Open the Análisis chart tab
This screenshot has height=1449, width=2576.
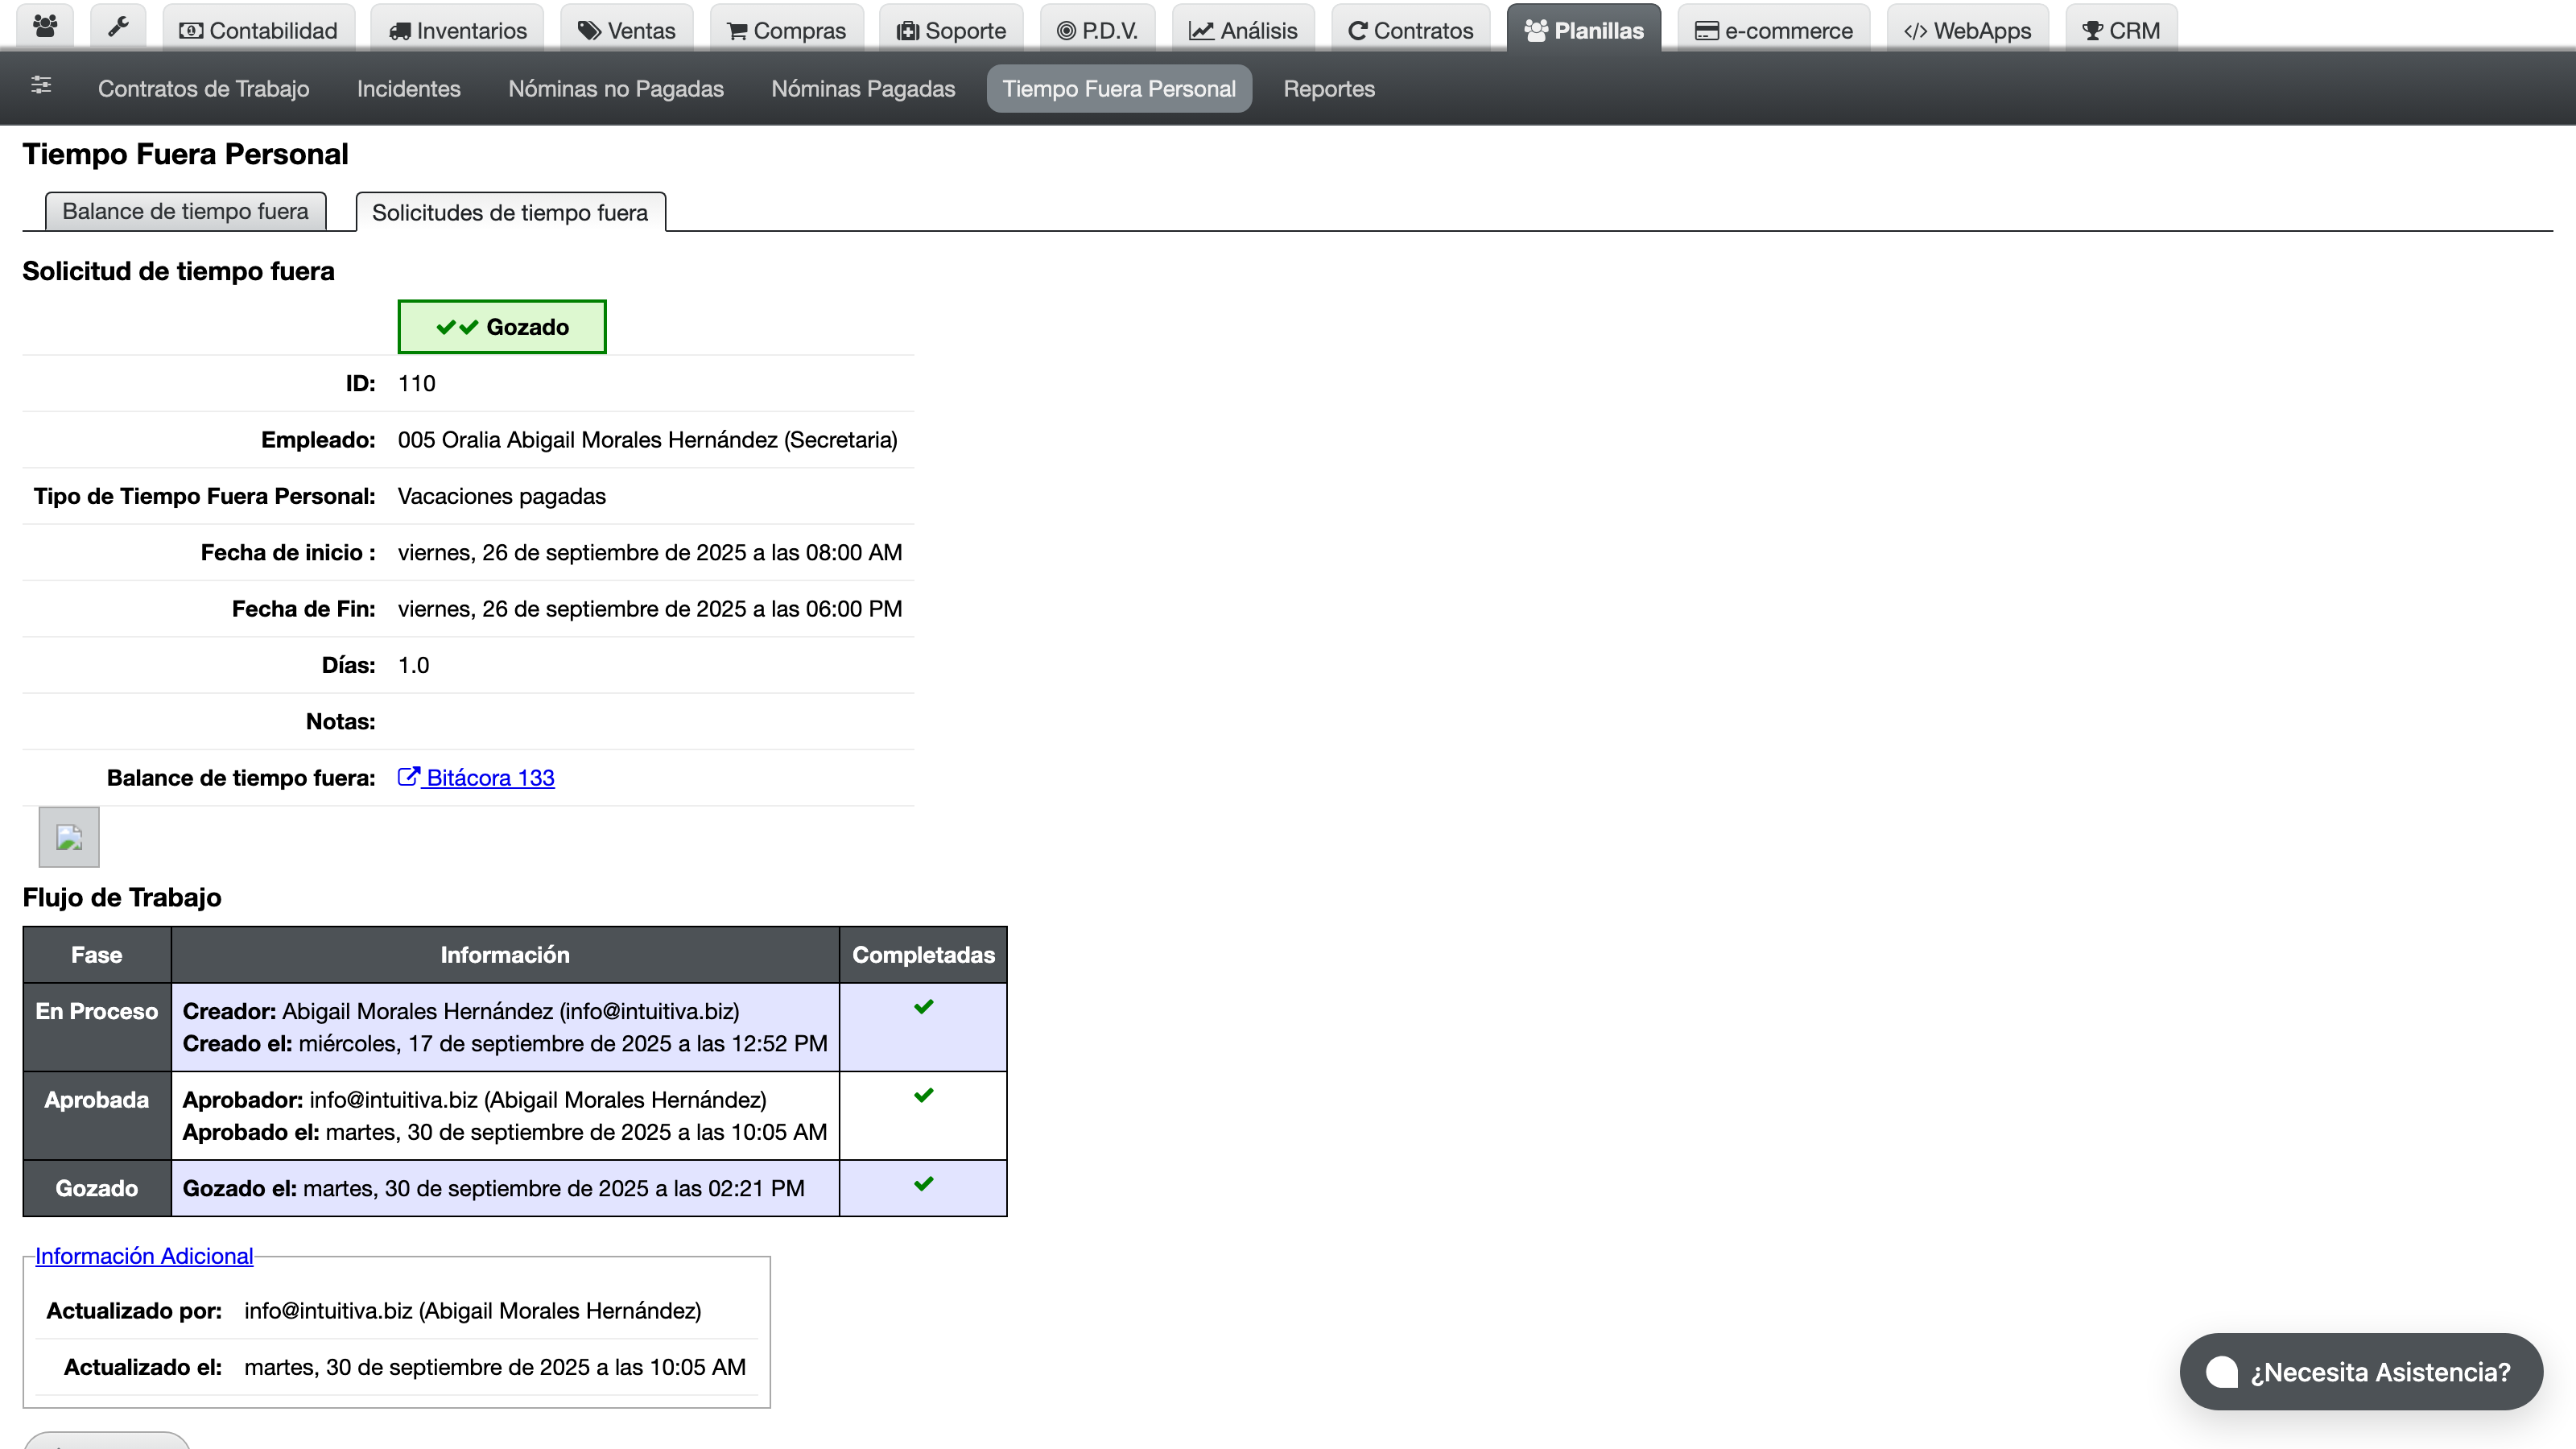(1243, 29)
